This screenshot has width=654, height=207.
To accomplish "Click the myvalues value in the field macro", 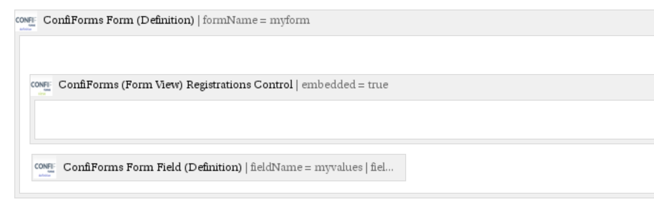I will coord(338,167).
